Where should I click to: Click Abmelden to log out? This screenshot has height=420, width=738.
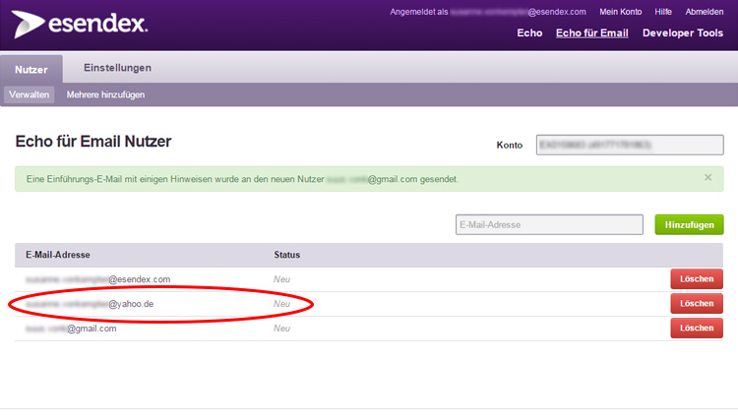pos(705,12)
